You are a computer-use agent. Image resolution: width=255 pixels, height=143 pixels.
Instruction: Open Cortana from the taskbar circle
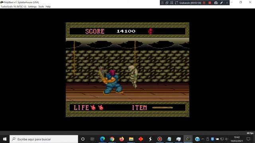(x=83, y=139)
